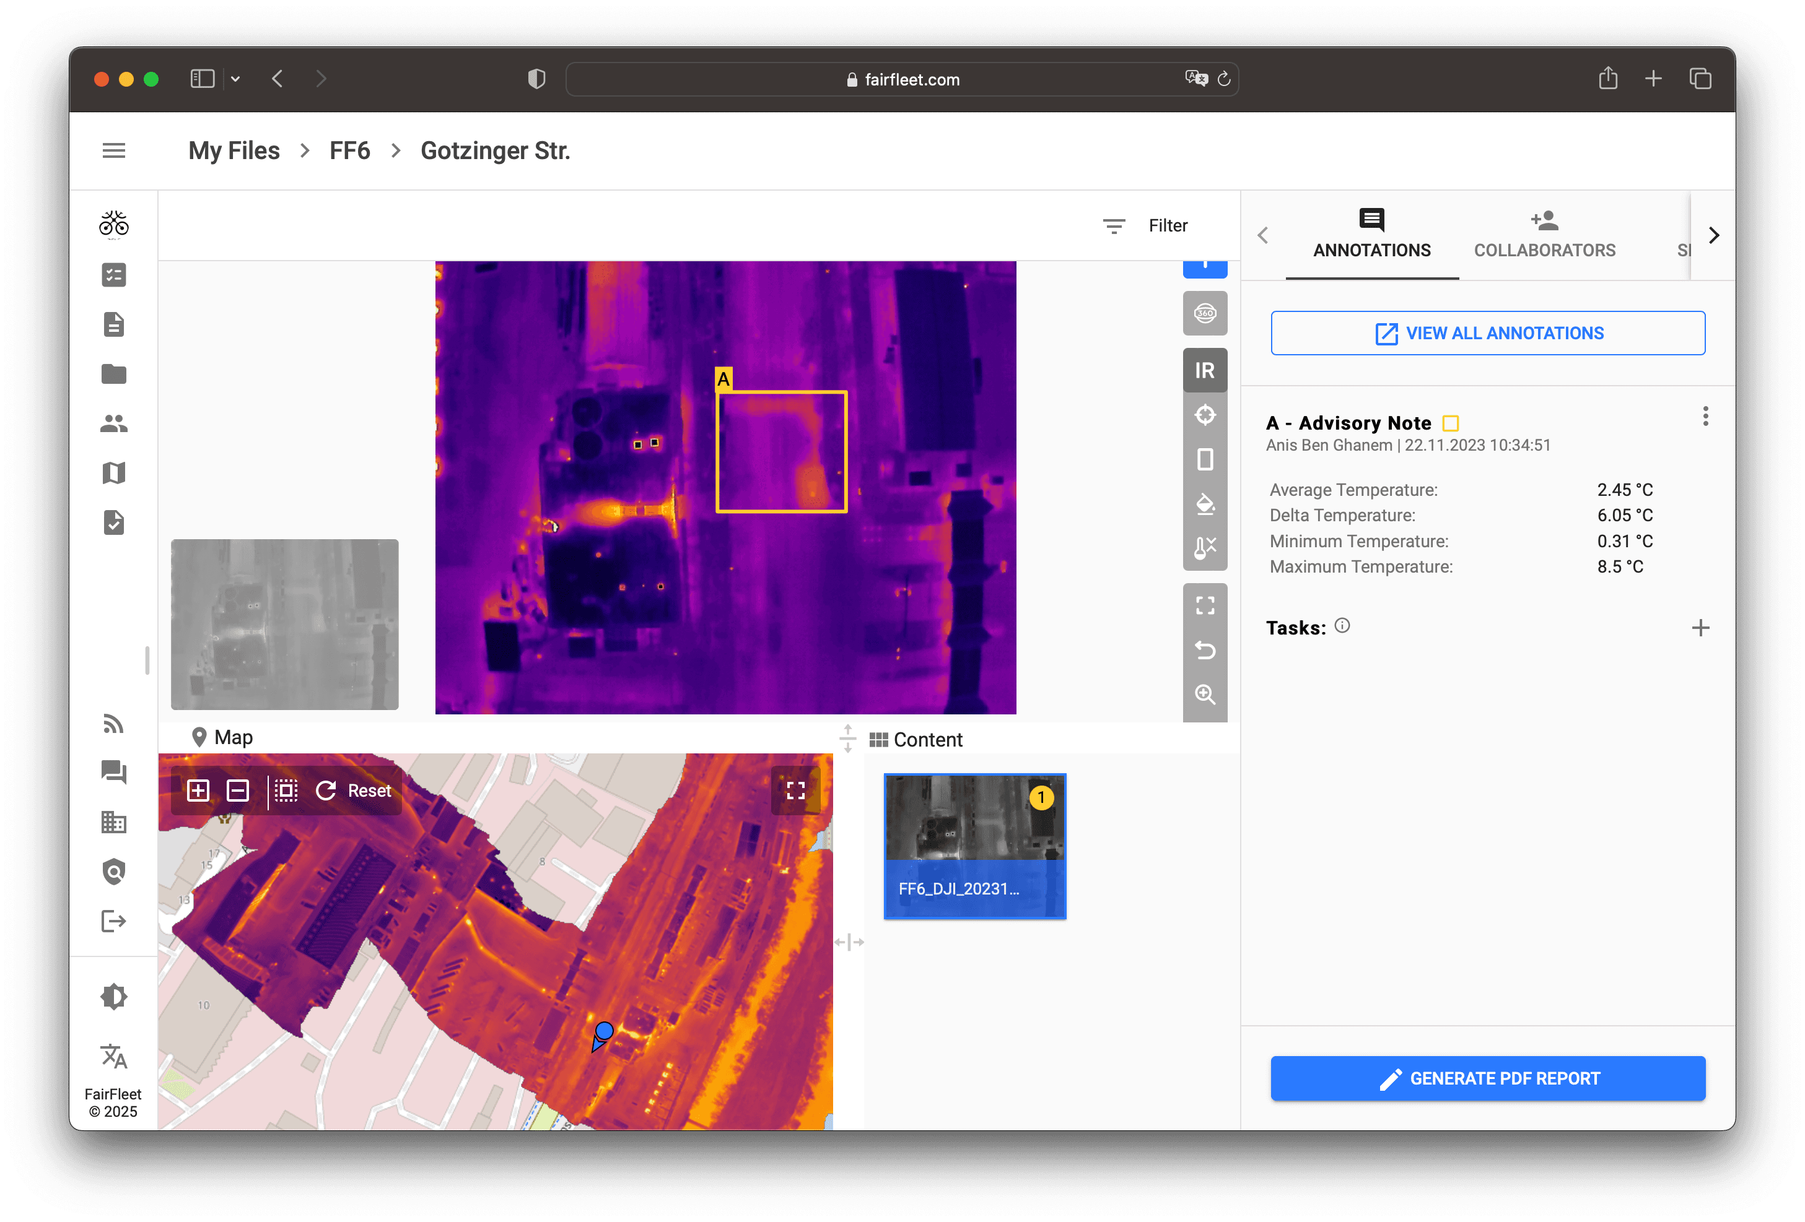The height and width of the screenshot is (1222, 1805).
Task: Open the FF6_DJI_20231 content thumbnail
Action: coord(974,846)
